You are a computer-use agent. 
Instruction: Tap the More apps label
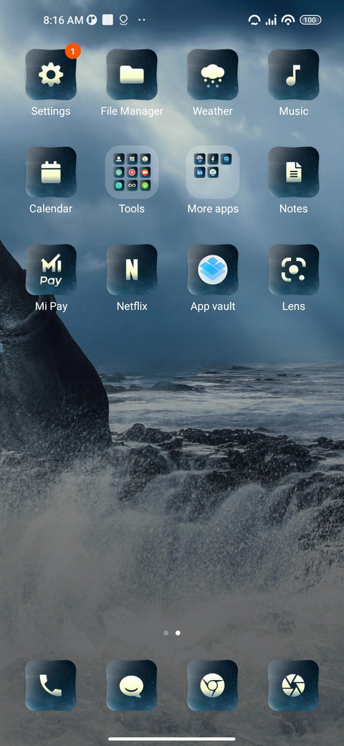coord(212,209)
